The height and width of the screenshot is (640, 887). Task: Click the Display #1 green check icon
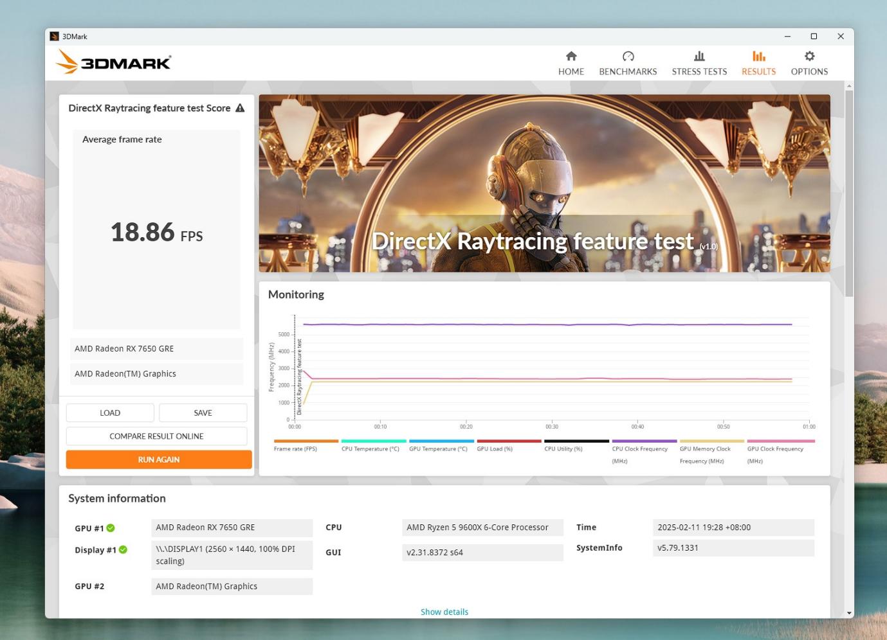pos(123,550)
